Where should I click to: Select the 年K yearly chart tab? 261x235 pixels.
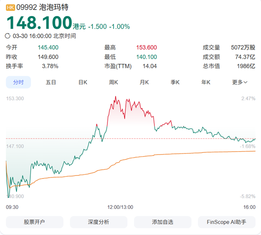206,82
